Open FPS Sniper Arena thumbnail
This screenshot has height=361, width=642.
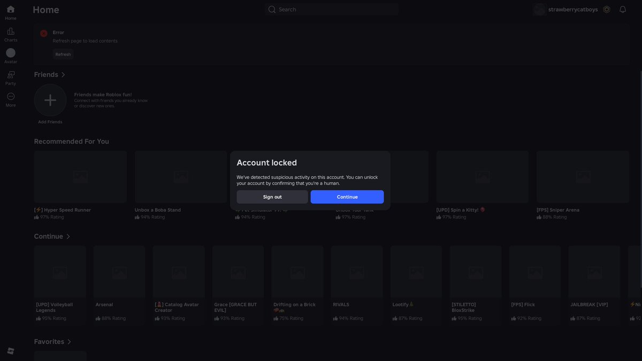coord(583,177)
